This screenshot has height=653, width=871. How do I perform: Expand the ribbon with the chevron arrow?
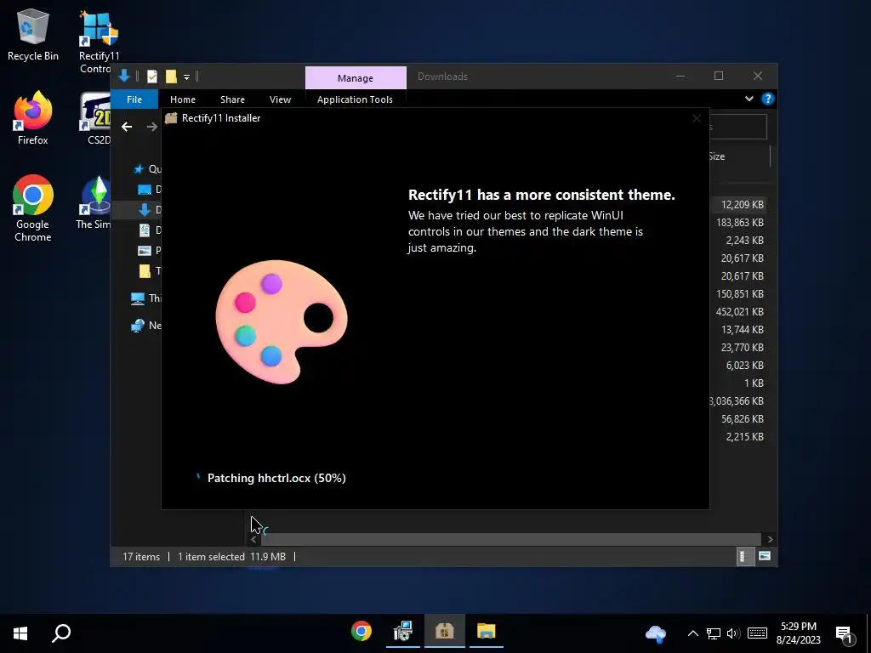[x=749, y=99]
